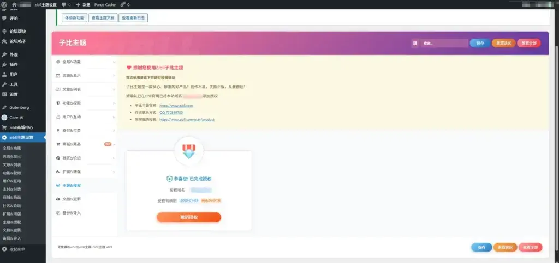Open the site home icon in admin bar

tap(14, 4)
